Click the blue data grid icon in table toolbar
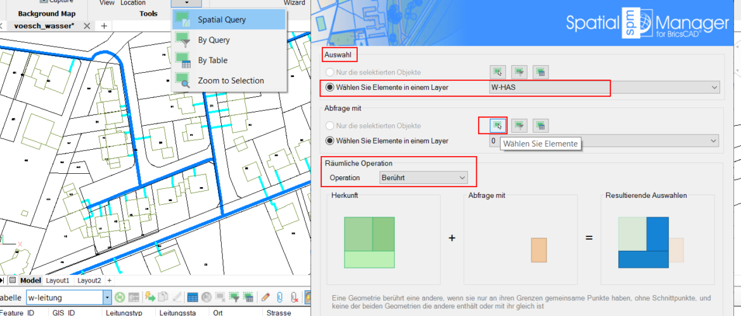This screenshot has height=316, width=741. pos(193,297)
